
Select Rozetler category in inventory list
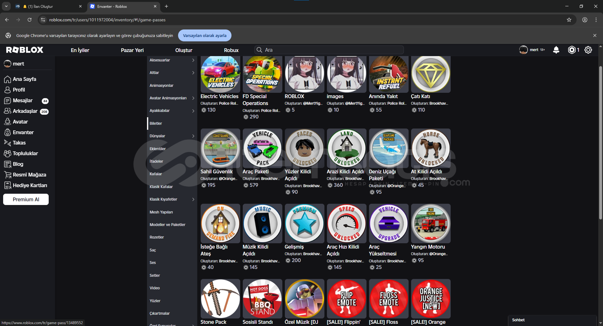click(172, 237)
